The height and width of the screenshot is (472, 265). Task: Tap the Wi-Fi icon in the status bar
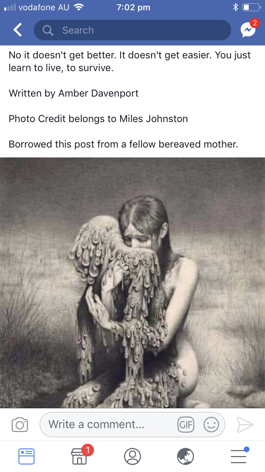click(x=78, y=7)
